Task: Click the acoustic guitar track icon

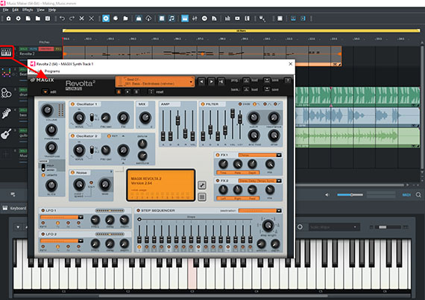Action: point(6,134)
